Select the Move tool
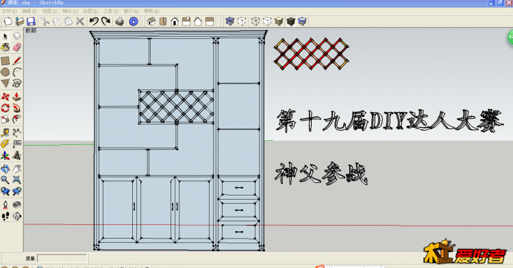513x268 pixels. click(5, 96)
